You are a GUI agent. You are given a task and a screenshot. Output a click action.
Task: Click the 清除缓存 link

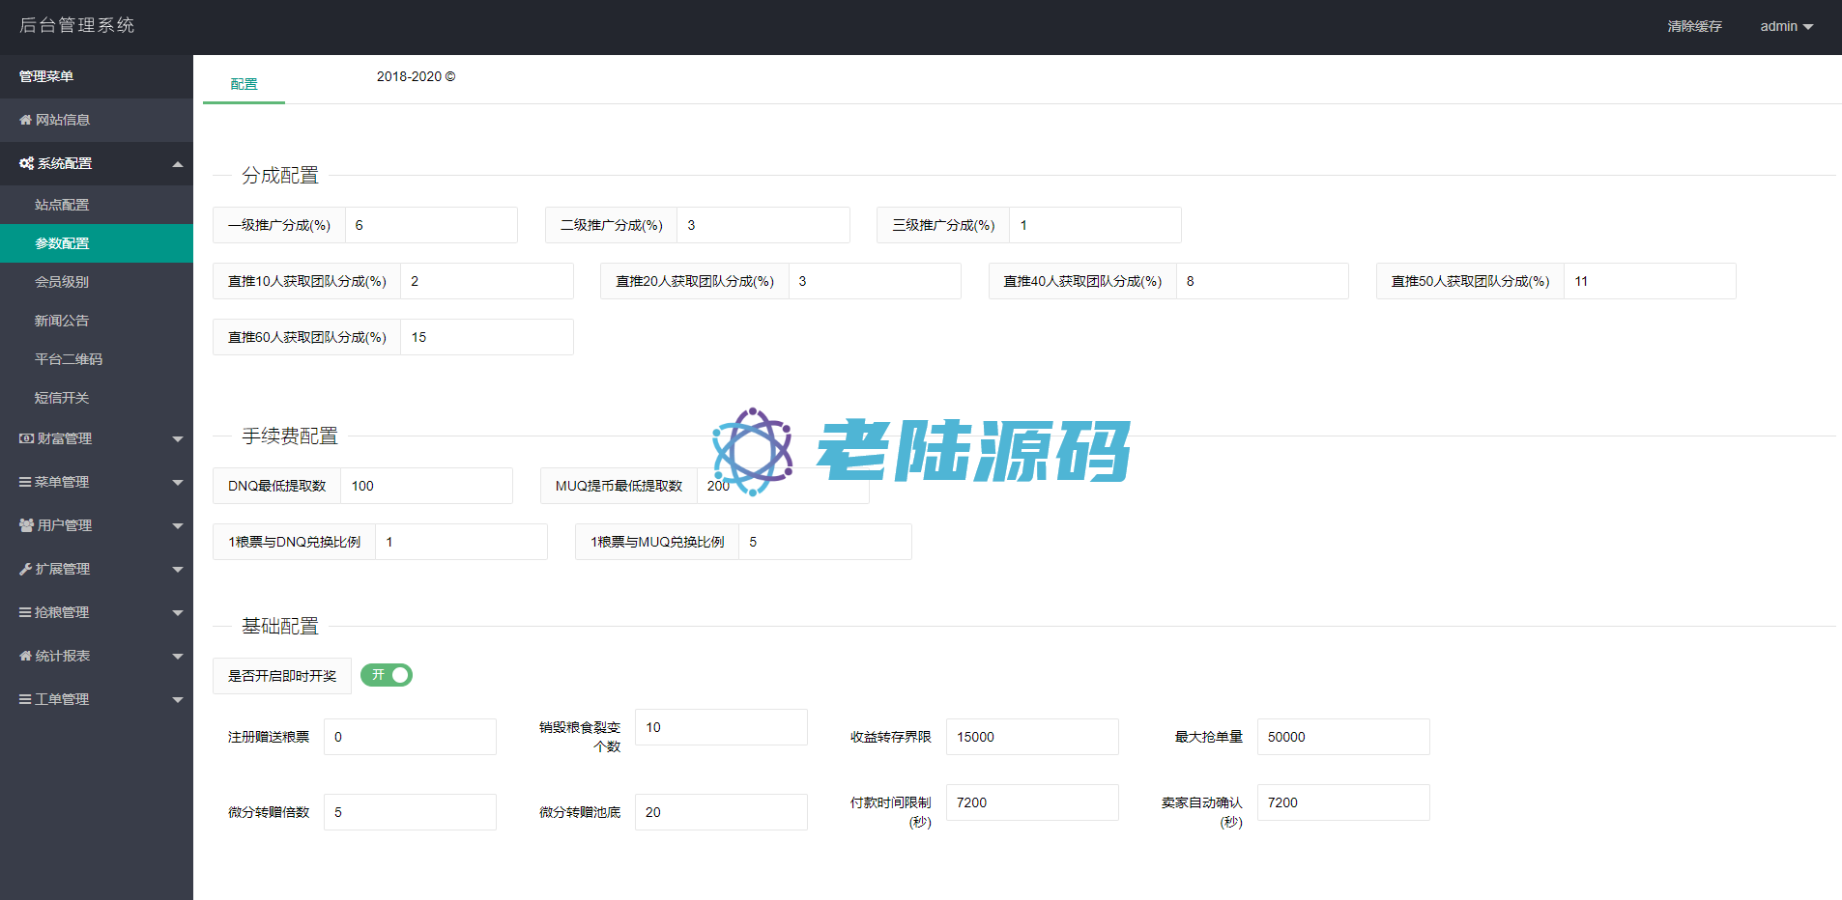pos(1694,26)
